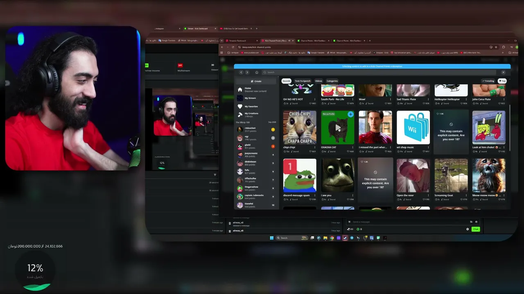
Task: Click the Send a message chat field
Action: (413, 222)
